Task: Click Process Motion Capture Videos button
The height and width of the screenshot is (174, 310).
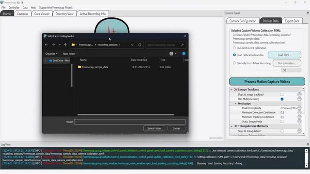Action: point(267,82)
